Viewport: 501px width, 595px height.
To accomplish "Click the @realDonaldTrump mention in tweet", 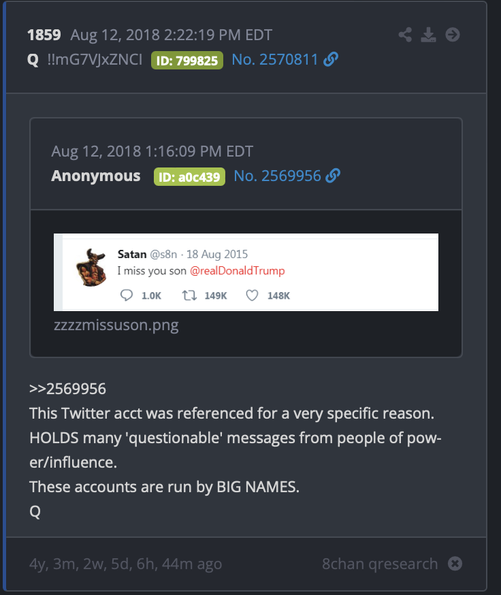I will 237,270.
